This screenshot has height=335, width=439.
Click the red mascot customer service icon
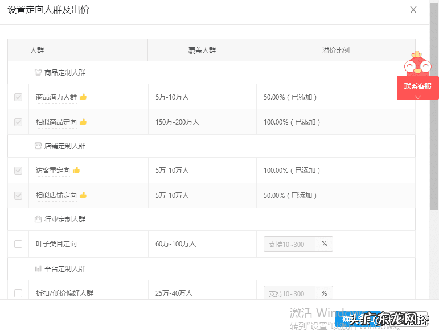click(417, 63)
